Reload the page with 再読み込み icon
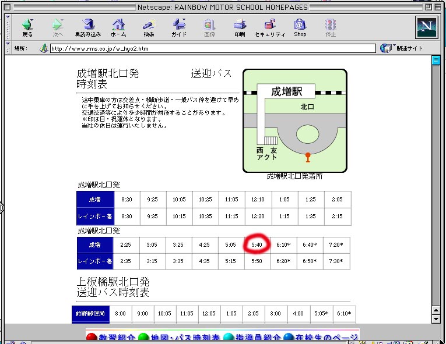Viewport: 446px width, 344px height. click(x=88, y=27)
